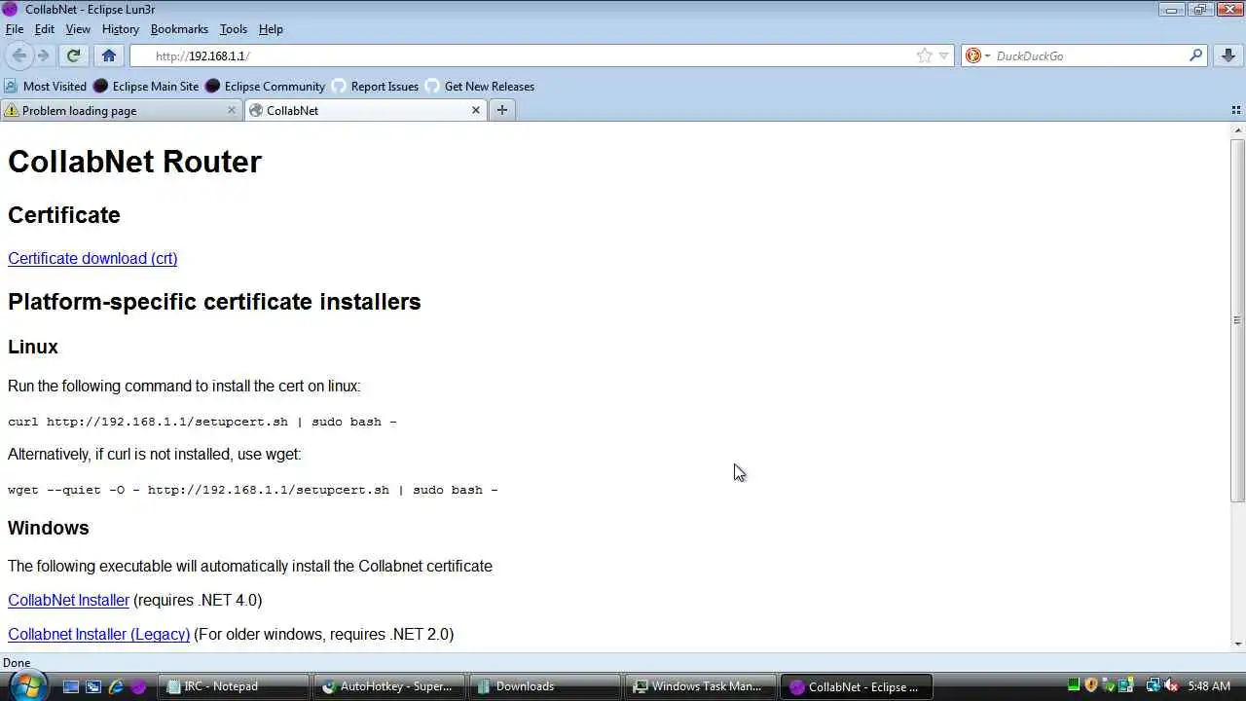Image resolution: width=1246 pixels, height=701 pixels.
Task: Click the security shield tray icon
Action: [x=1091, y=685]
